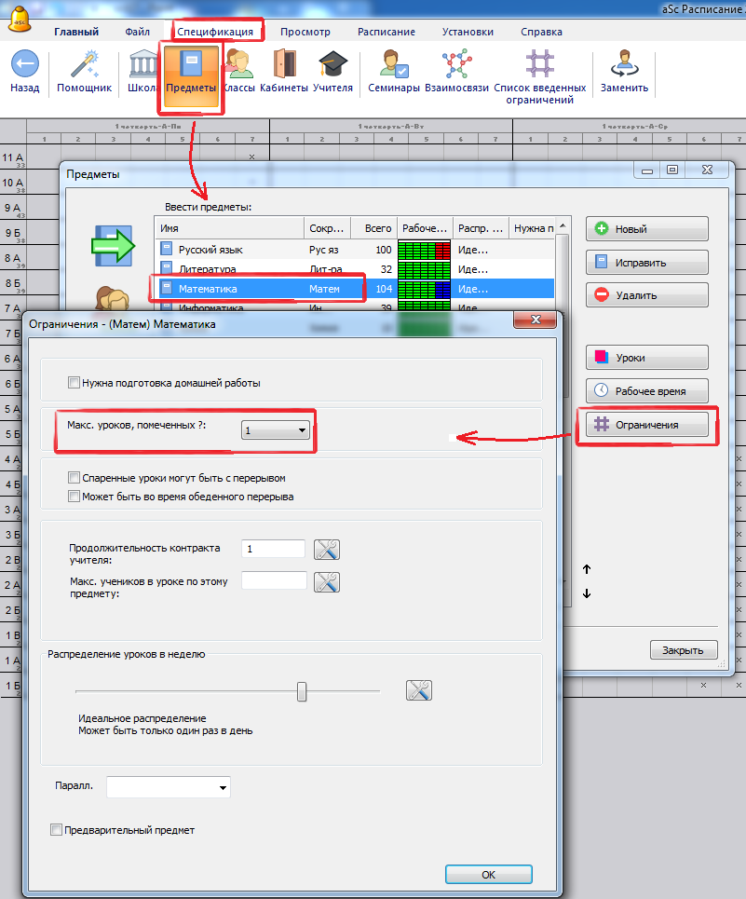746x899 pixels.
Task: Enable Нужна подготовка домашней работы checkbox
Action: 75,383
